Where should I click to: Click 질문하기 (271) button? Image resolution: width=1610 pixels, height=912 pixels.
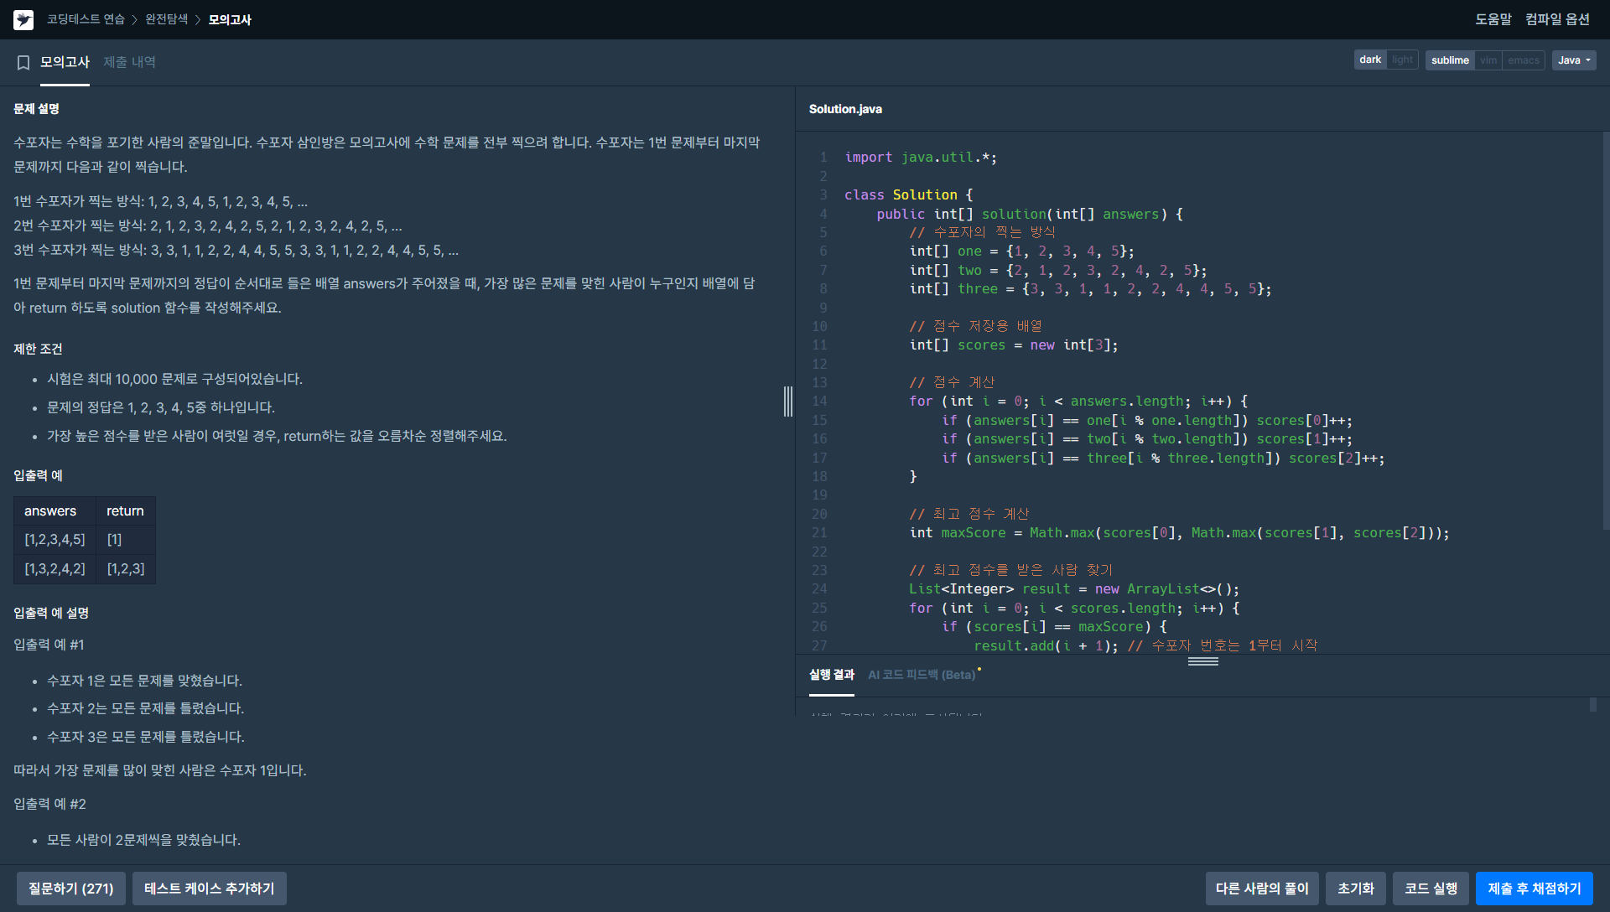click(x=71, y=889)
